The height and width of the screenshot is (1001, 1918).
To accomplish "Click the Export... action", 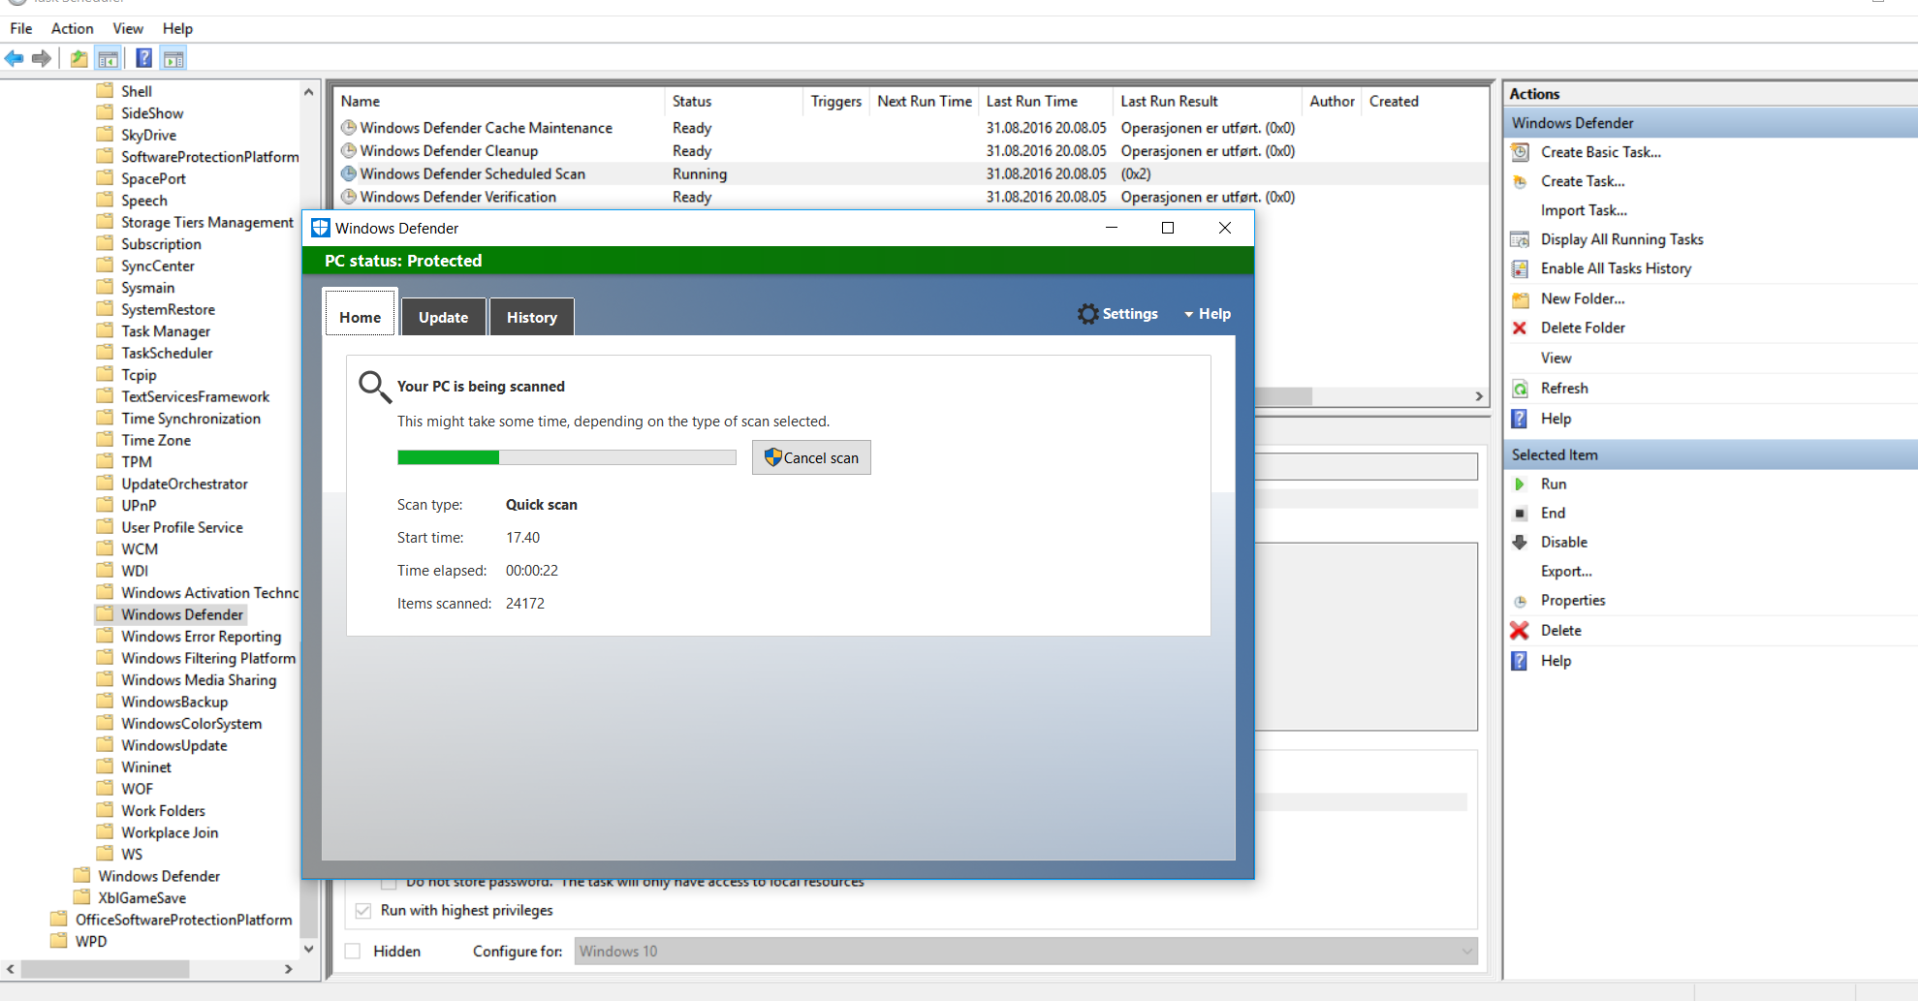I will pos(1566,571).
